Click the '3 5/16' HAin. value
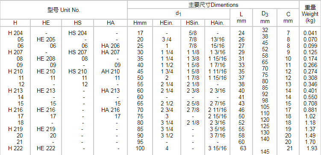Image resolution: width=321 pixels, height=155 pixels. pyautogui.click(x=218, y=129)
